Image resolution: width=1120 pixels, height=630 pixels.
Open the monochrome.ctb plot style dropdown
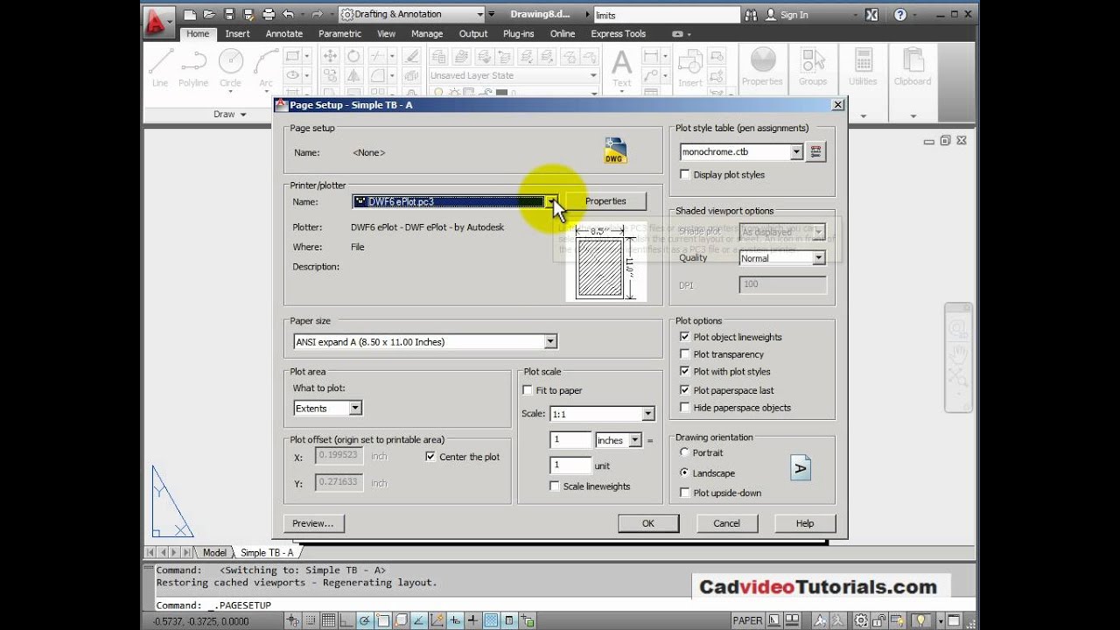[x=796, y=151]
